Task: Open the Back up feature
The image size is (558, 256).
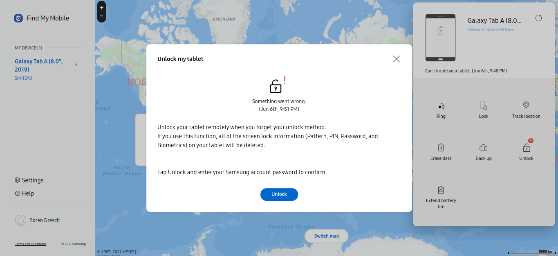Action: 483,152
